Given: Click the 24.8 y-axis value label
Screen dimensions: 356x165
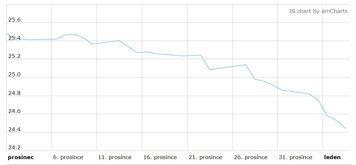Looking at the screenshot, I should pyautogui.click(x=14, y=93).
